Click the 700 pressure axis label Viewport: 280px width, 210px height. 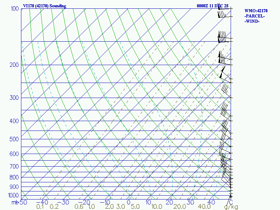point(14,166)
